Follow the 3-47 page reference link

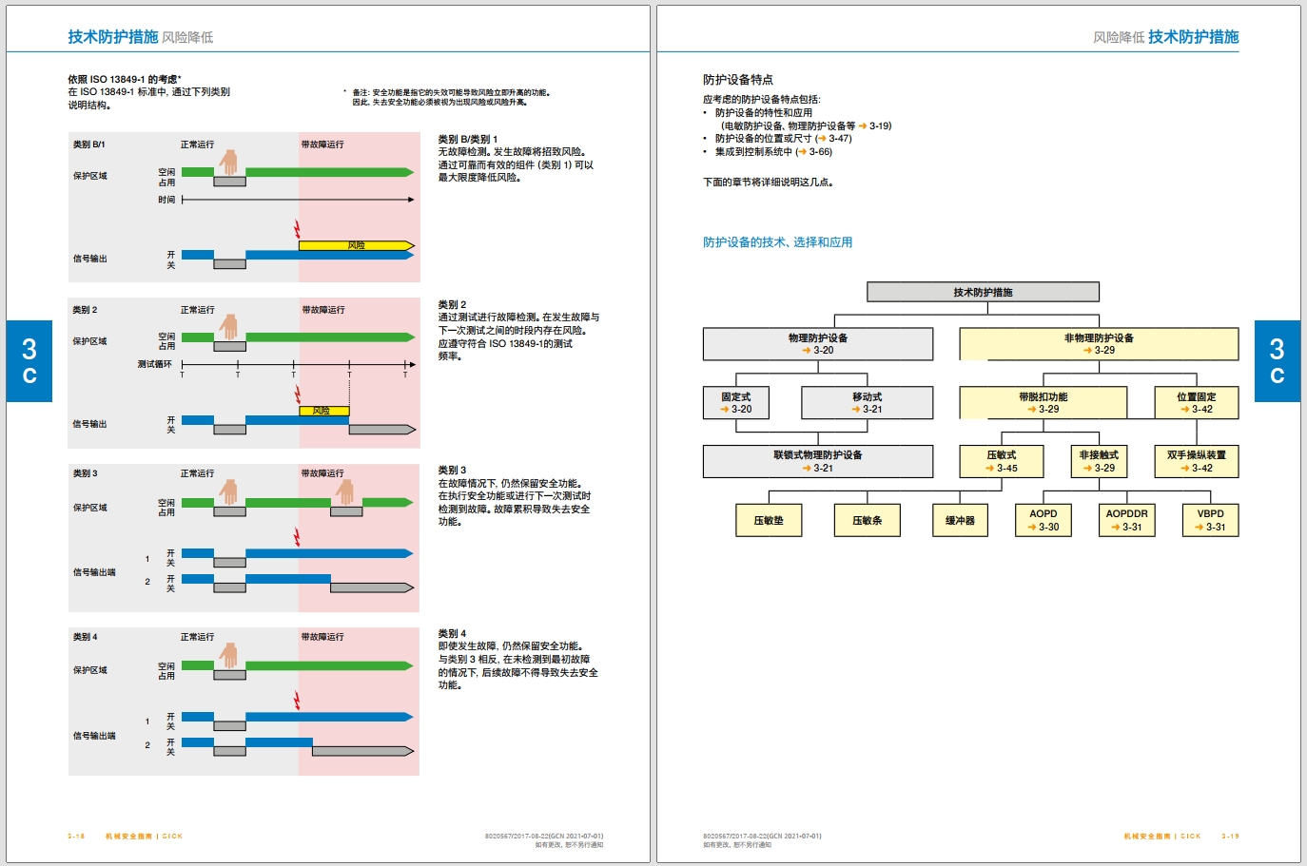(x=839, y=139)
